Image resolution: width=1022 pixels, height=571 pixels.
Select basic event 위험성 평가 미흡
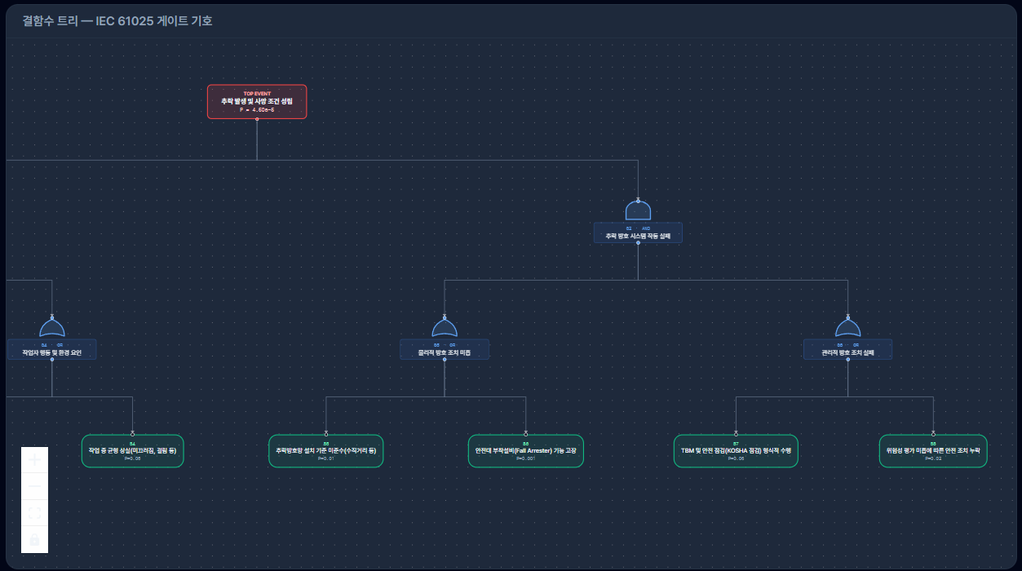pos(933,451)
